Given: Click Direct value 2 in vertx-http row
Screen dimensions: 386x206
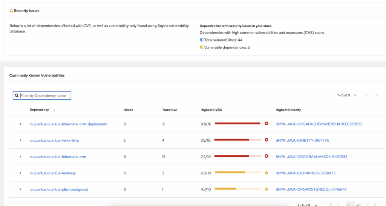Looking at the screenshot, I should 124,140.
